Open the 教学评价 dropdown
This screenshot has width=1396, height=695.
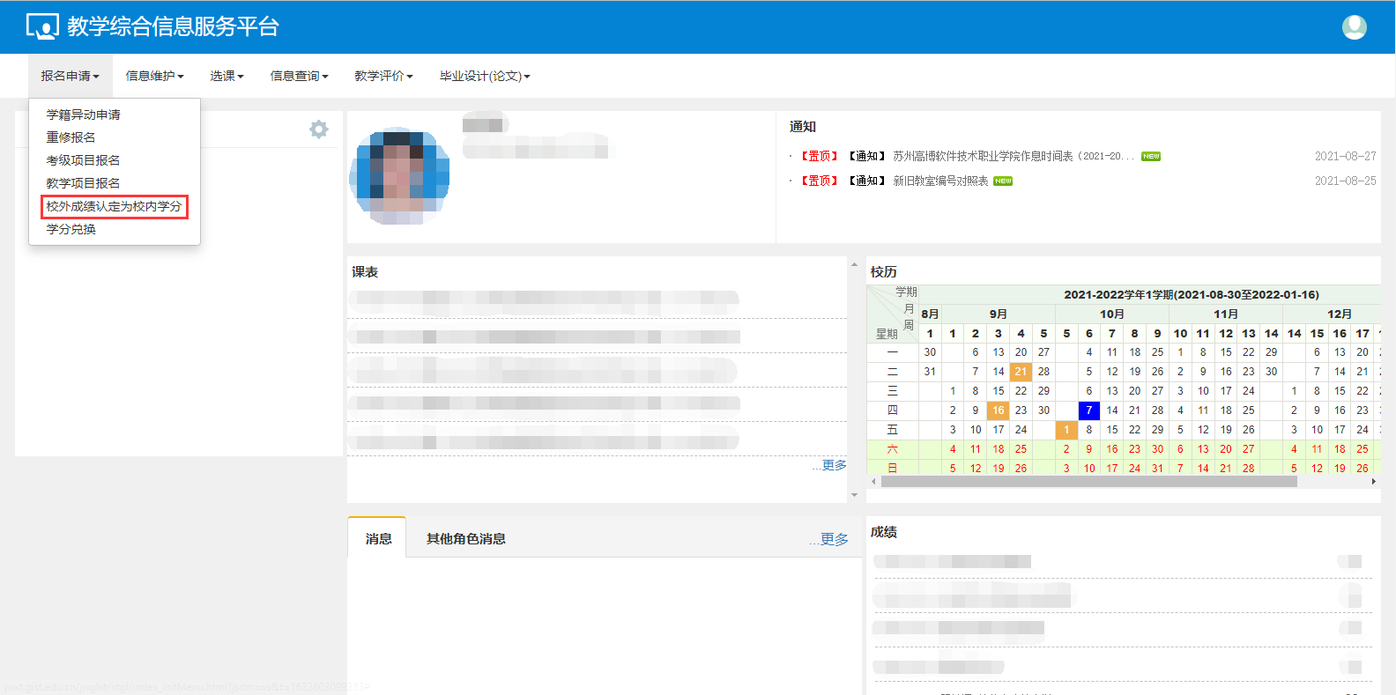click(383, 77)
